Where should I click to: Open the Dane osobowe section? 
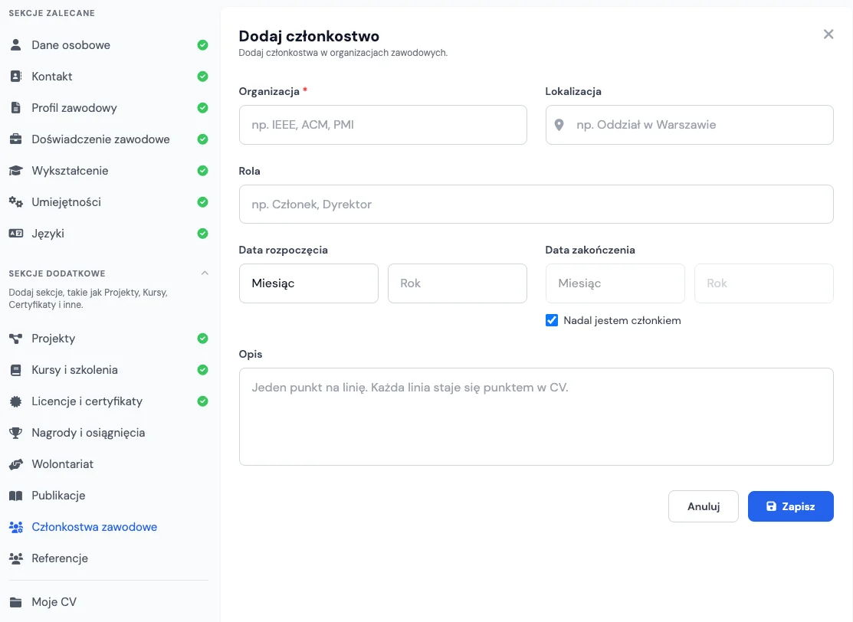[109, 45]
